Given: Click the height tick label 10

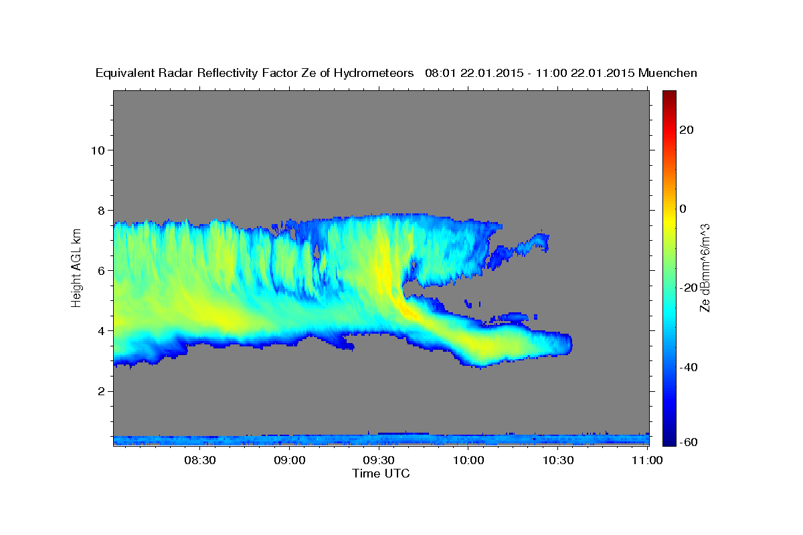Looking at the screenshot, I should tap(97, 150).
